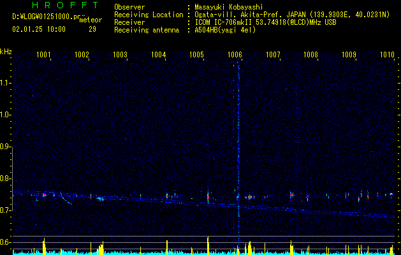The image size is (401, 255).
Task: Click time axis marker 1002
Action: click(x=82, y=54)
